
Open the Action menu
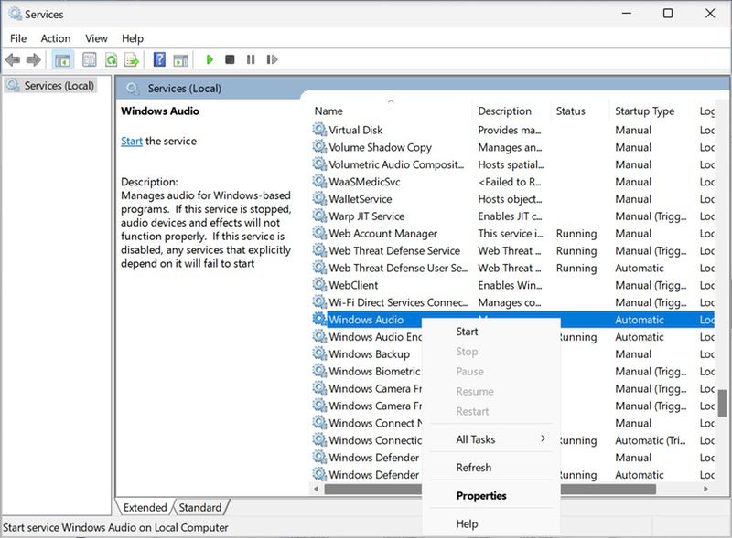tap(56, 38)
